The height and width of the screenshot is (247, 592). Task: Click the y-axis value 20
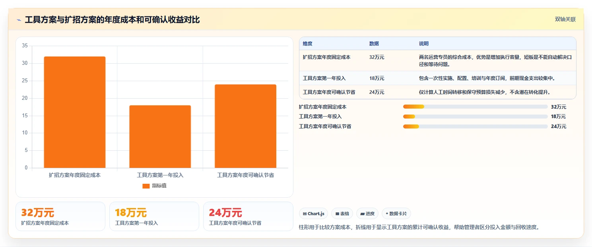pyautogui.click(x=25, y=98)
